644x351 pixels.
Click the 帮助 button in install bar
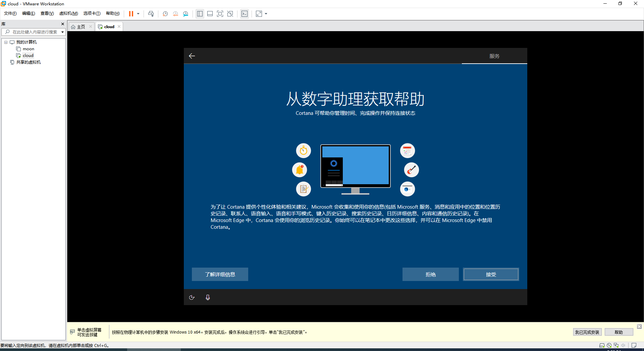click(619, 332)
